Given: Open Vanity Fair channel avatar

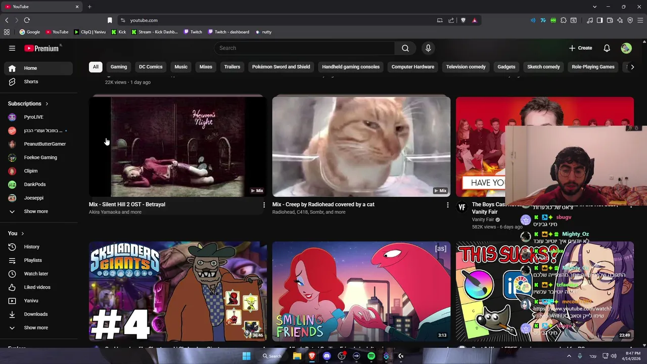Looking at the screenshot, I should pos(461,207).
